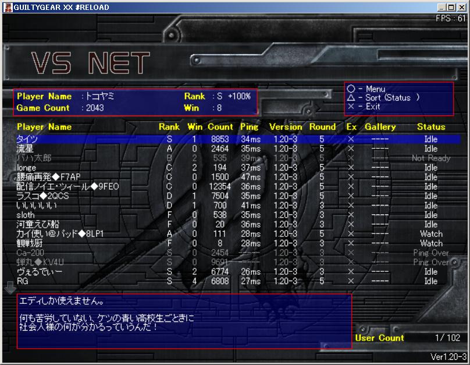The width and height of the screenshot is (470, 365).
Task: Click the Version column header
Action: (286, 127)
